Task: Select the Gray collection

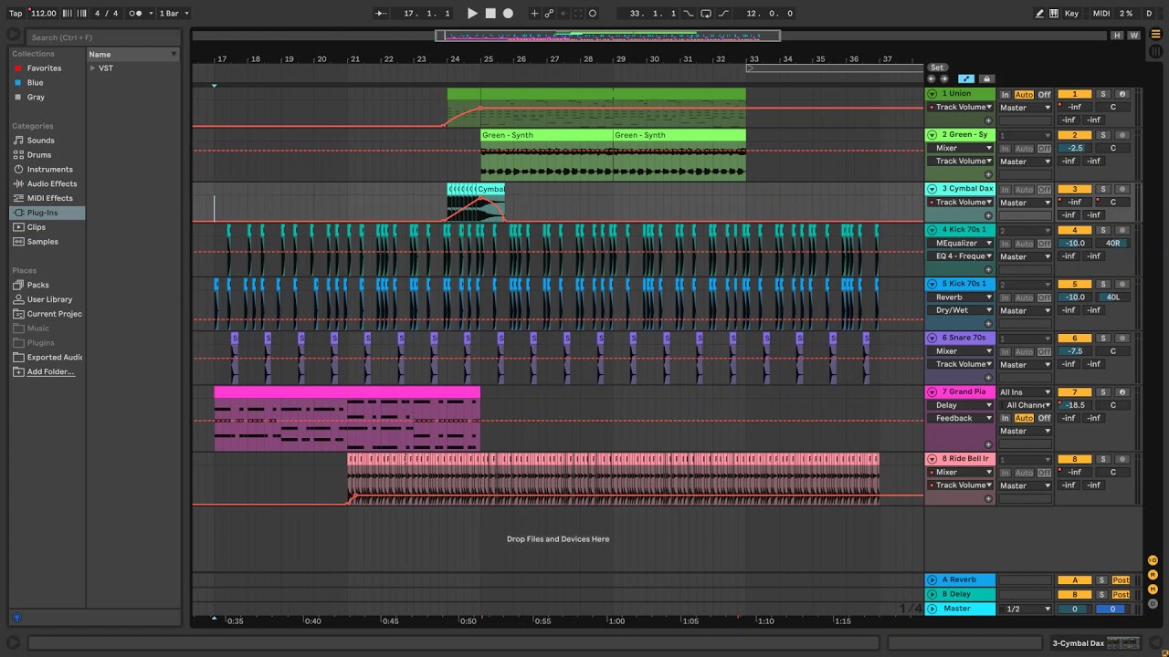Action: coord(36,98)
